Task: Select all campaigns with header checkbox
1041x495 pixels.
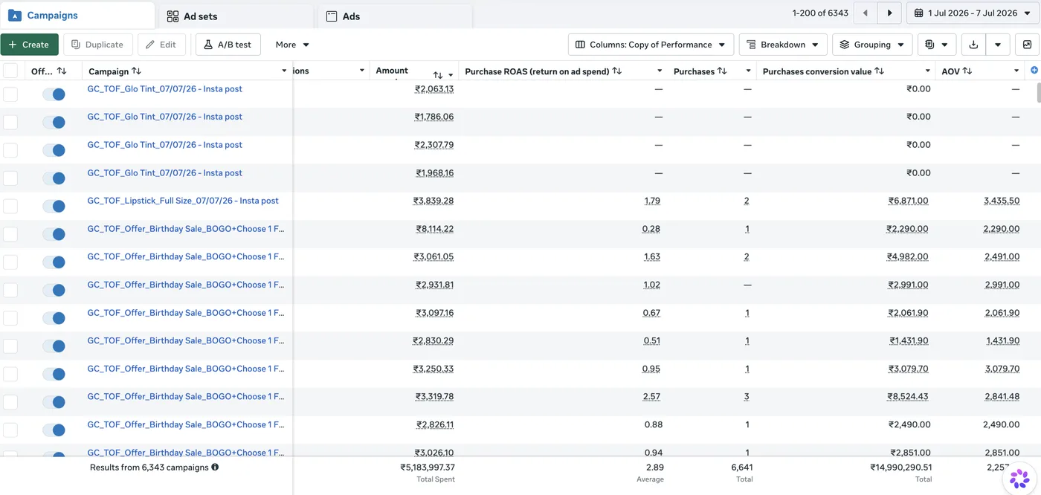Action: pos(10,71)
